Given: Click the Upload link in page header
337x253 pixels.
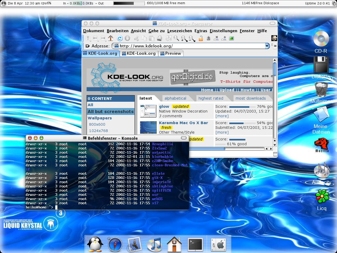Looking at the screenshot, I should tap(227, 90).
